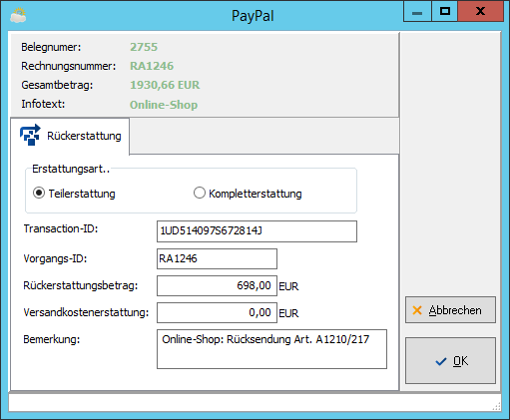
Task: Click into the Bemerkung text box
Action: [271, 349]
